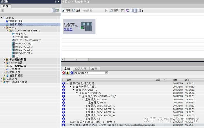Image resolution: width=204 pixels, height=128 pixels.
Task: Toggle the blue info message filter
Action: click(x=72, y=73)
